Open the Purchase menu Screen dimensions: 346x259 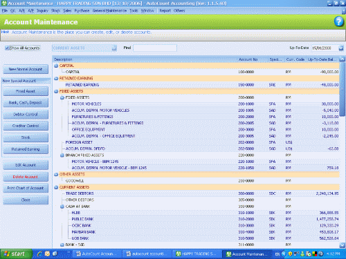coord(82,10)
